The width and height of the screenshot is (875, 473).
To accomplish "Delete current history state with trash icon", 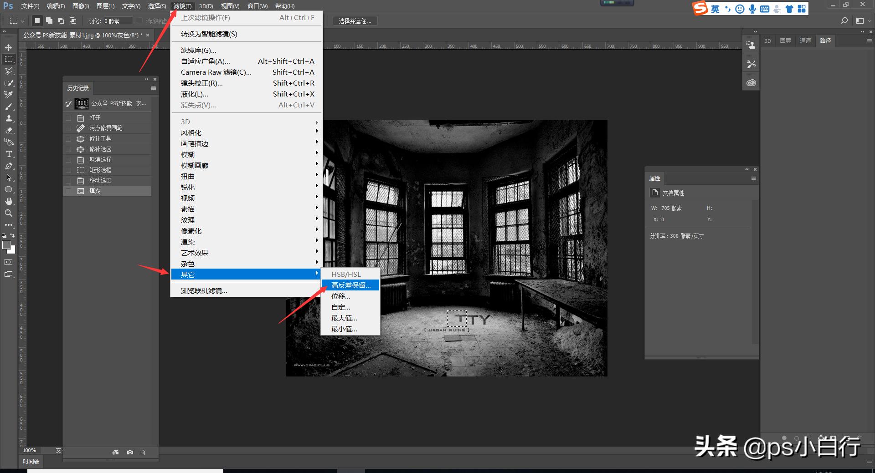I will 143,452.
